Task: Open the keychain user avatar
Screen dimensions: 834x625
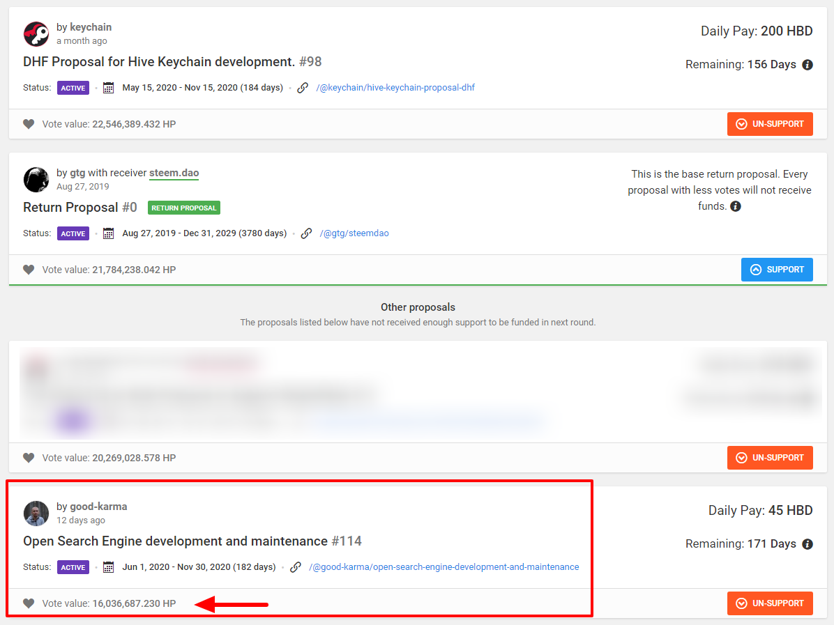Action: point(36,34)
